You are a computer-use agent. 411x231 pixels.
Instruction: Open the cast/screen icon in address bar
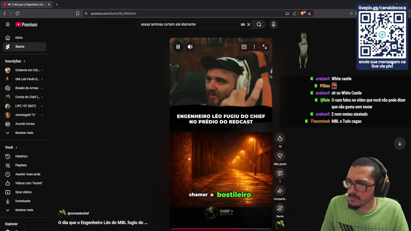287,13
